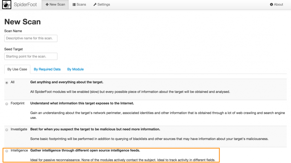Click the info icon beside About
The height and width of the screenshot is (163, 291).
coord(272,5)
